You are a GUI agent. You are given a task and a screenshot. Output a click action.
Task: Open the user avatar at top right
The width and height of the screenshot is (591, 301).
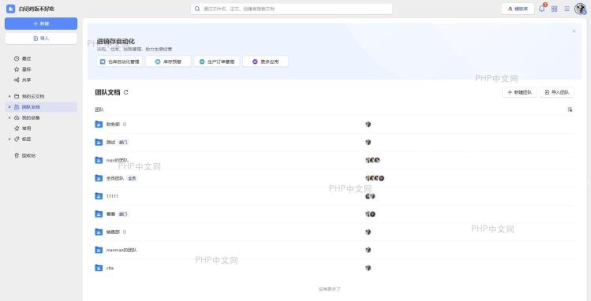[581, 9]
